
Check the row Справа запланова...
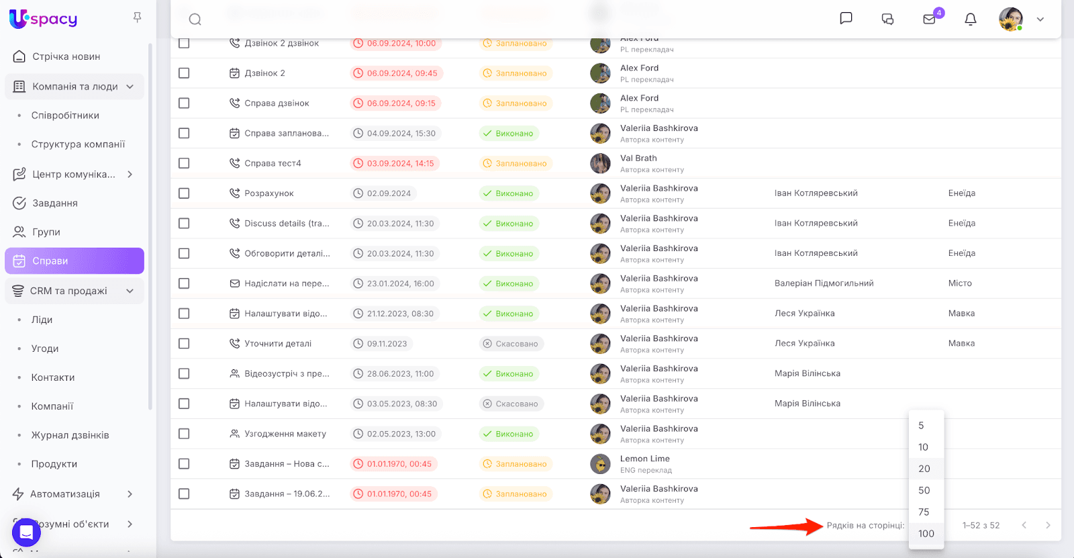tap(184, 134)
